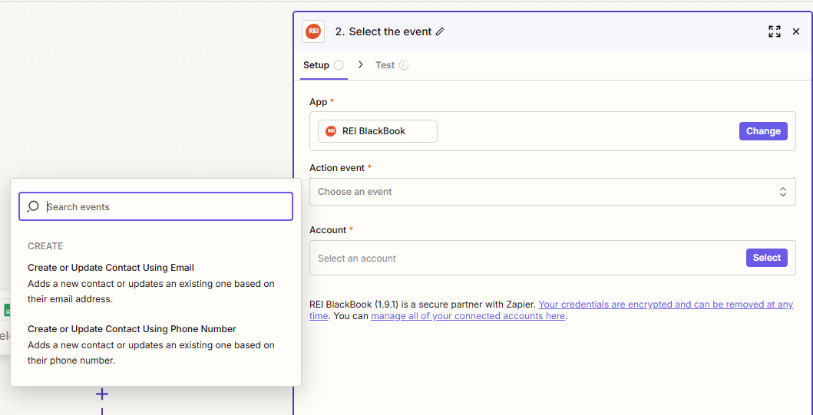Edit step name with the pencil icon
This screenshot has width=813, height=415.
pos(440,31)
